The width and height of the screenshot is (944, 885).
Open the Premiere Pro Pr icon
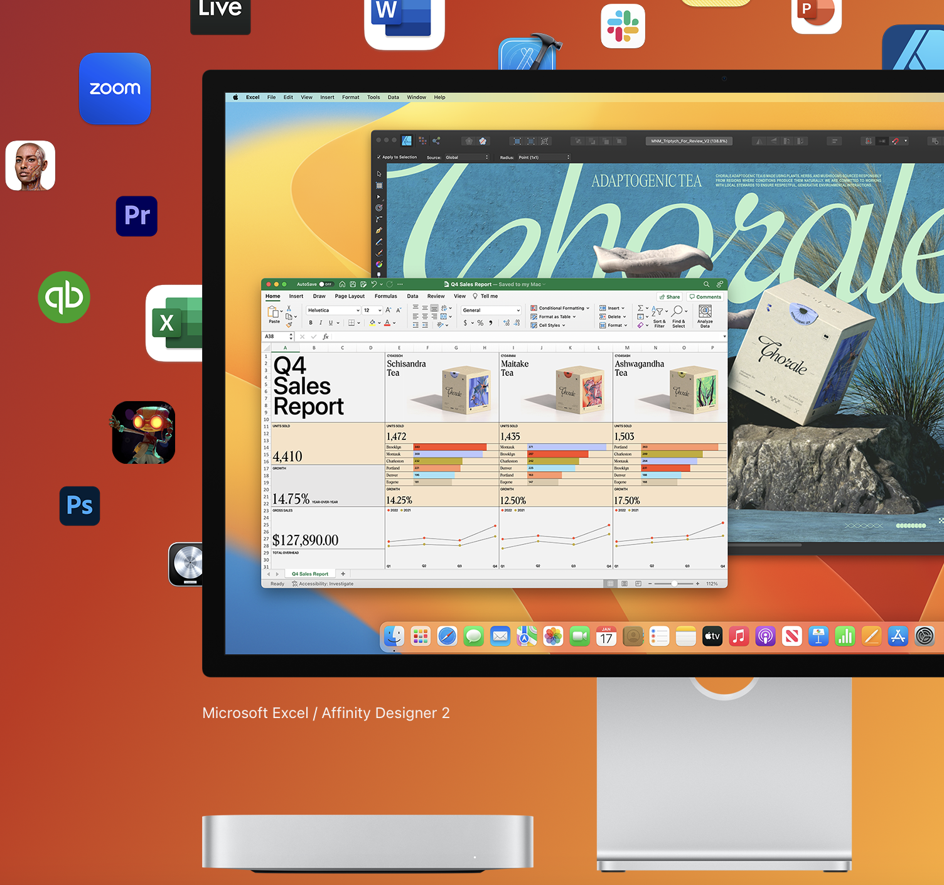(137, 216)
